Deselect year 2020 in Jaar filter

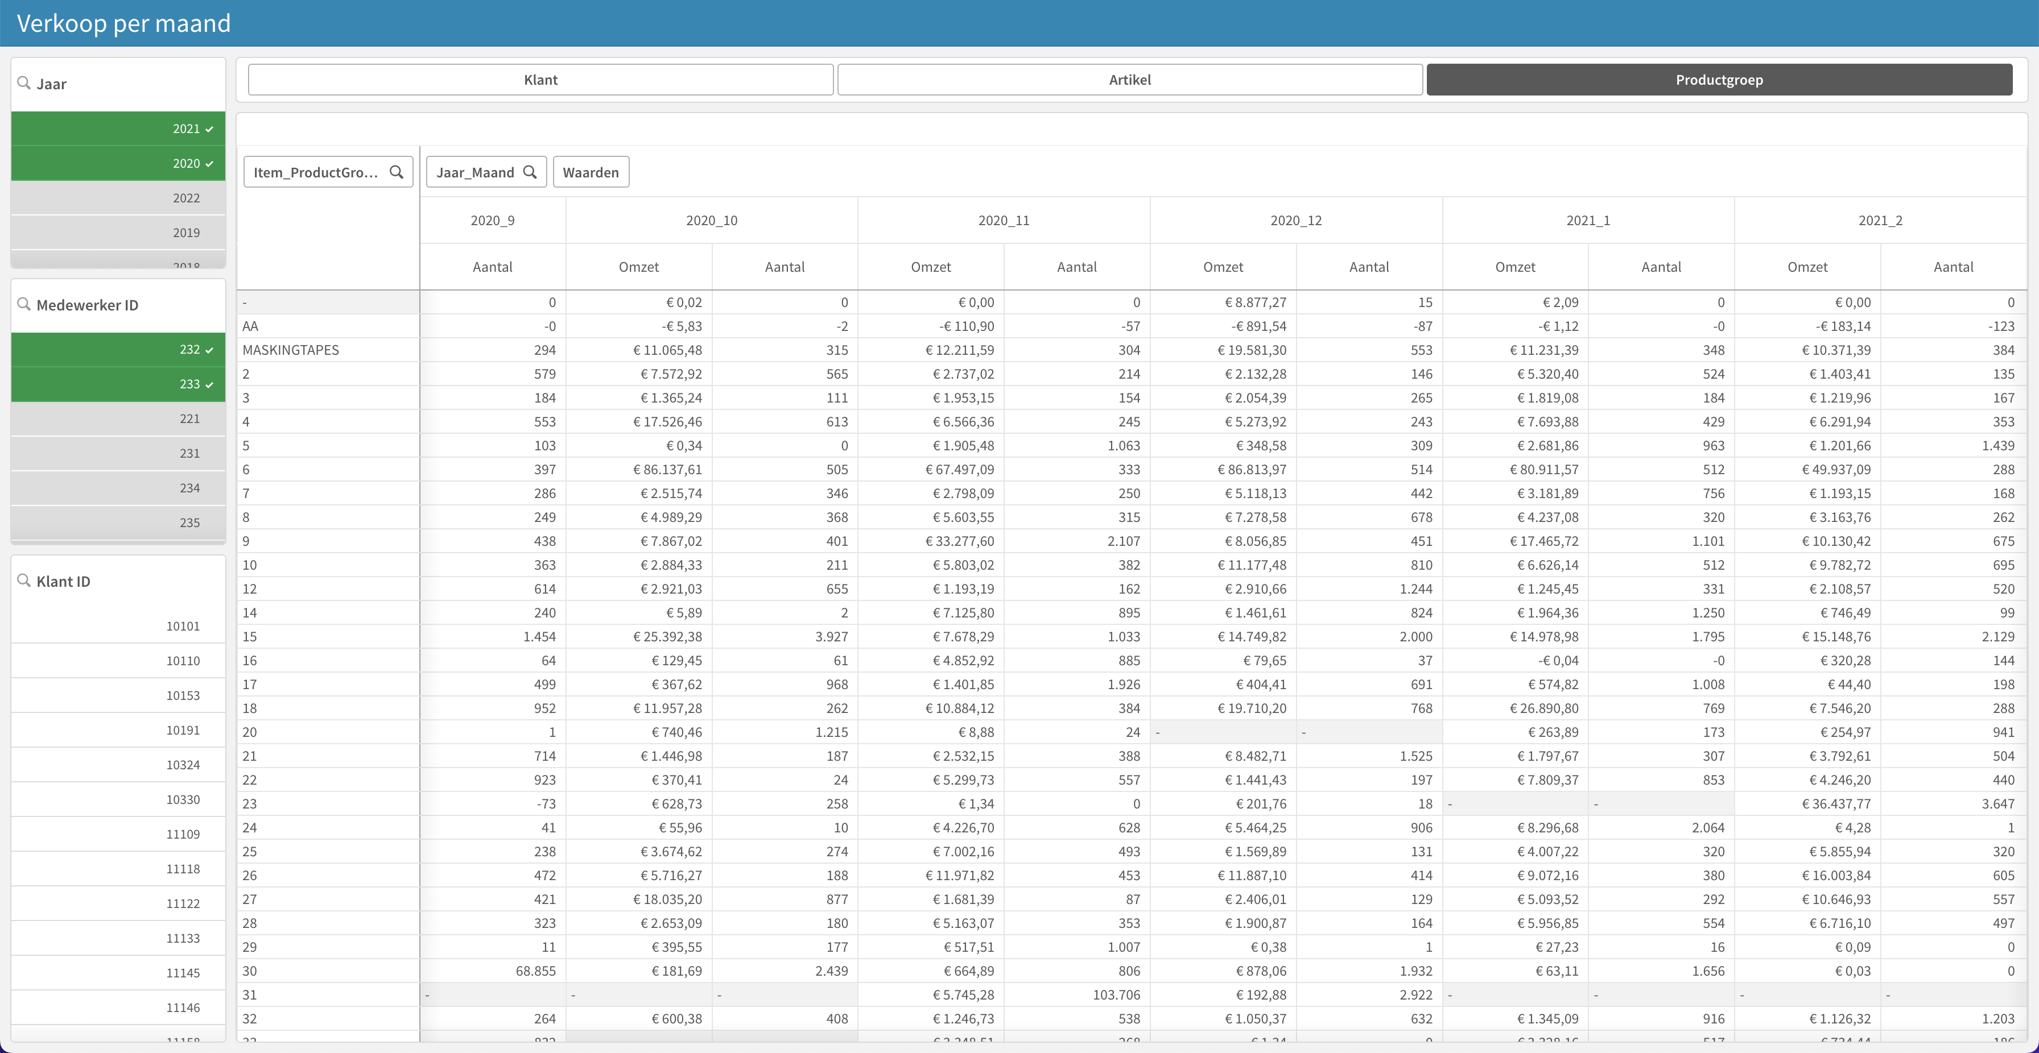pos(119,163)
